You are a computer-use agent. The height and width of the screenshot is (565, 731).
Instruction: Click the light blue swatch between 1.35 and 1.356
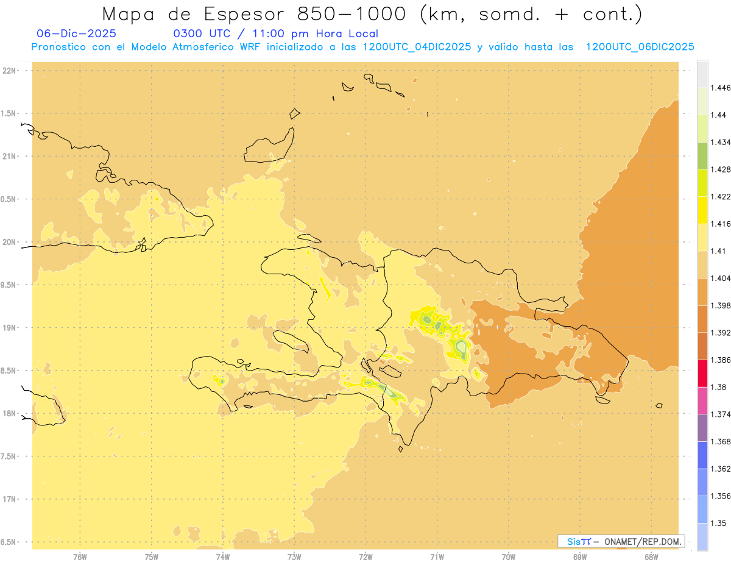click(702, 510)
